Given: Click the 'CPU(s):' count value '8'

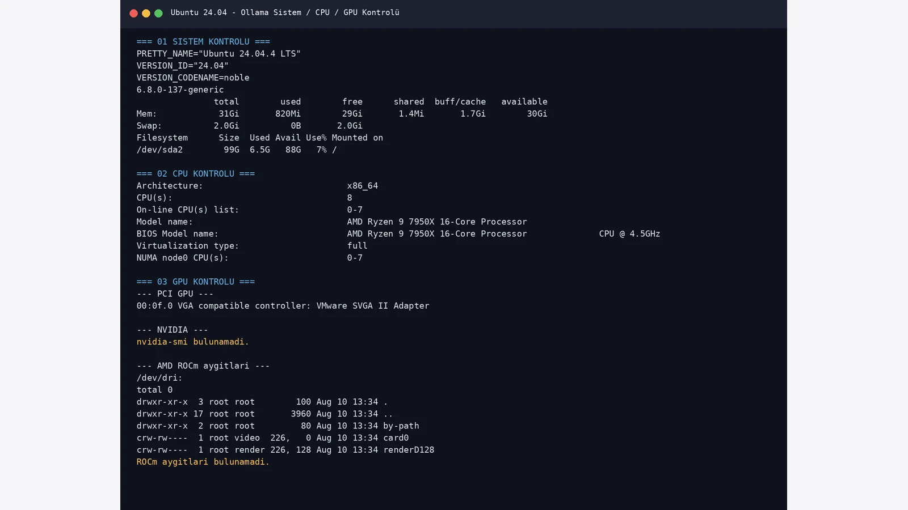Looking at the screenshot, I should [x=350, y=198].
